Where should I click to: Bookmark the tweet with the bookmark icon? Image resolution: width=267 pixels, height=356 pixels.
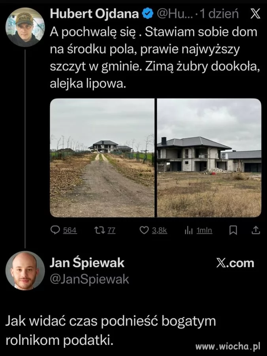pos(233,230)
